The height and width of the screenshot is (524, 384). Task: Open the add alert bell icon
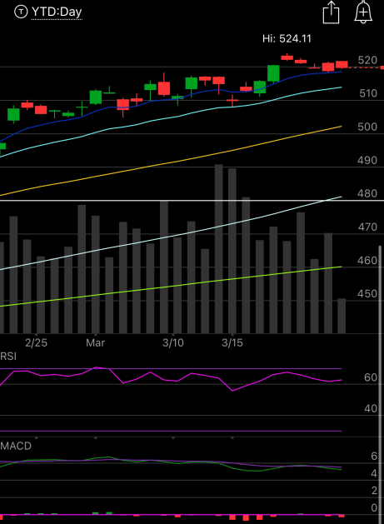click(x=363, y=12)
